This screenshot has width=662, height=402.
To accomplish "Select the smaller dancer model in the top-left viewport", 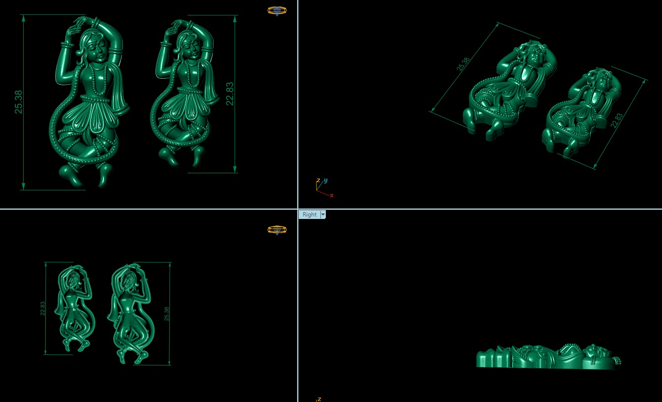I will coord(185,93).
